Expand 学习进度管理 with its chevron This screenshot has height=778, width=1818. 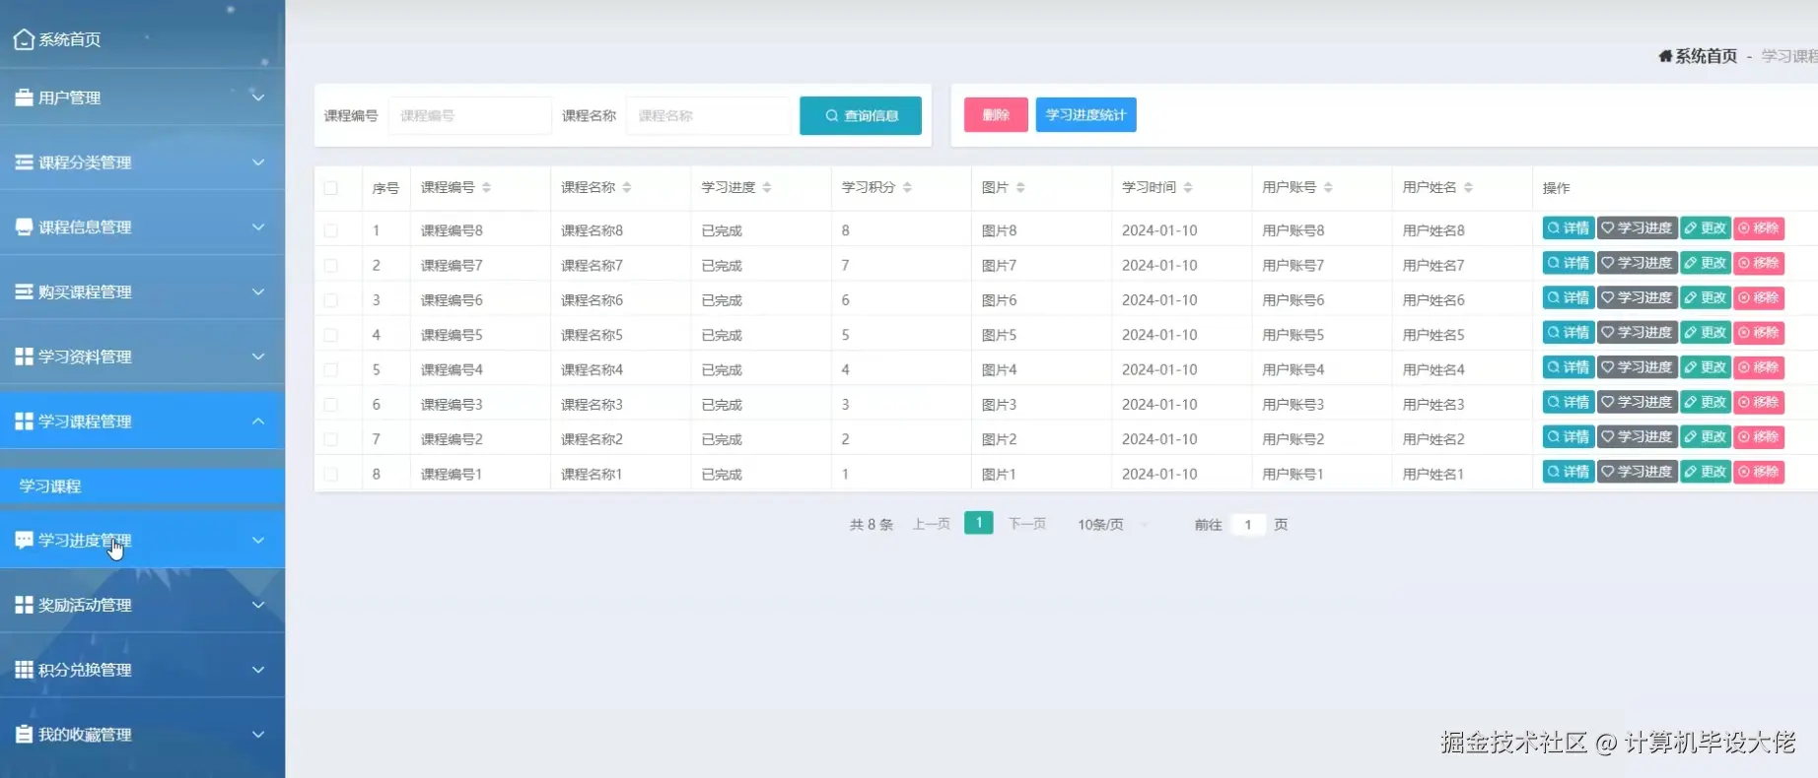tap(258, 540)
